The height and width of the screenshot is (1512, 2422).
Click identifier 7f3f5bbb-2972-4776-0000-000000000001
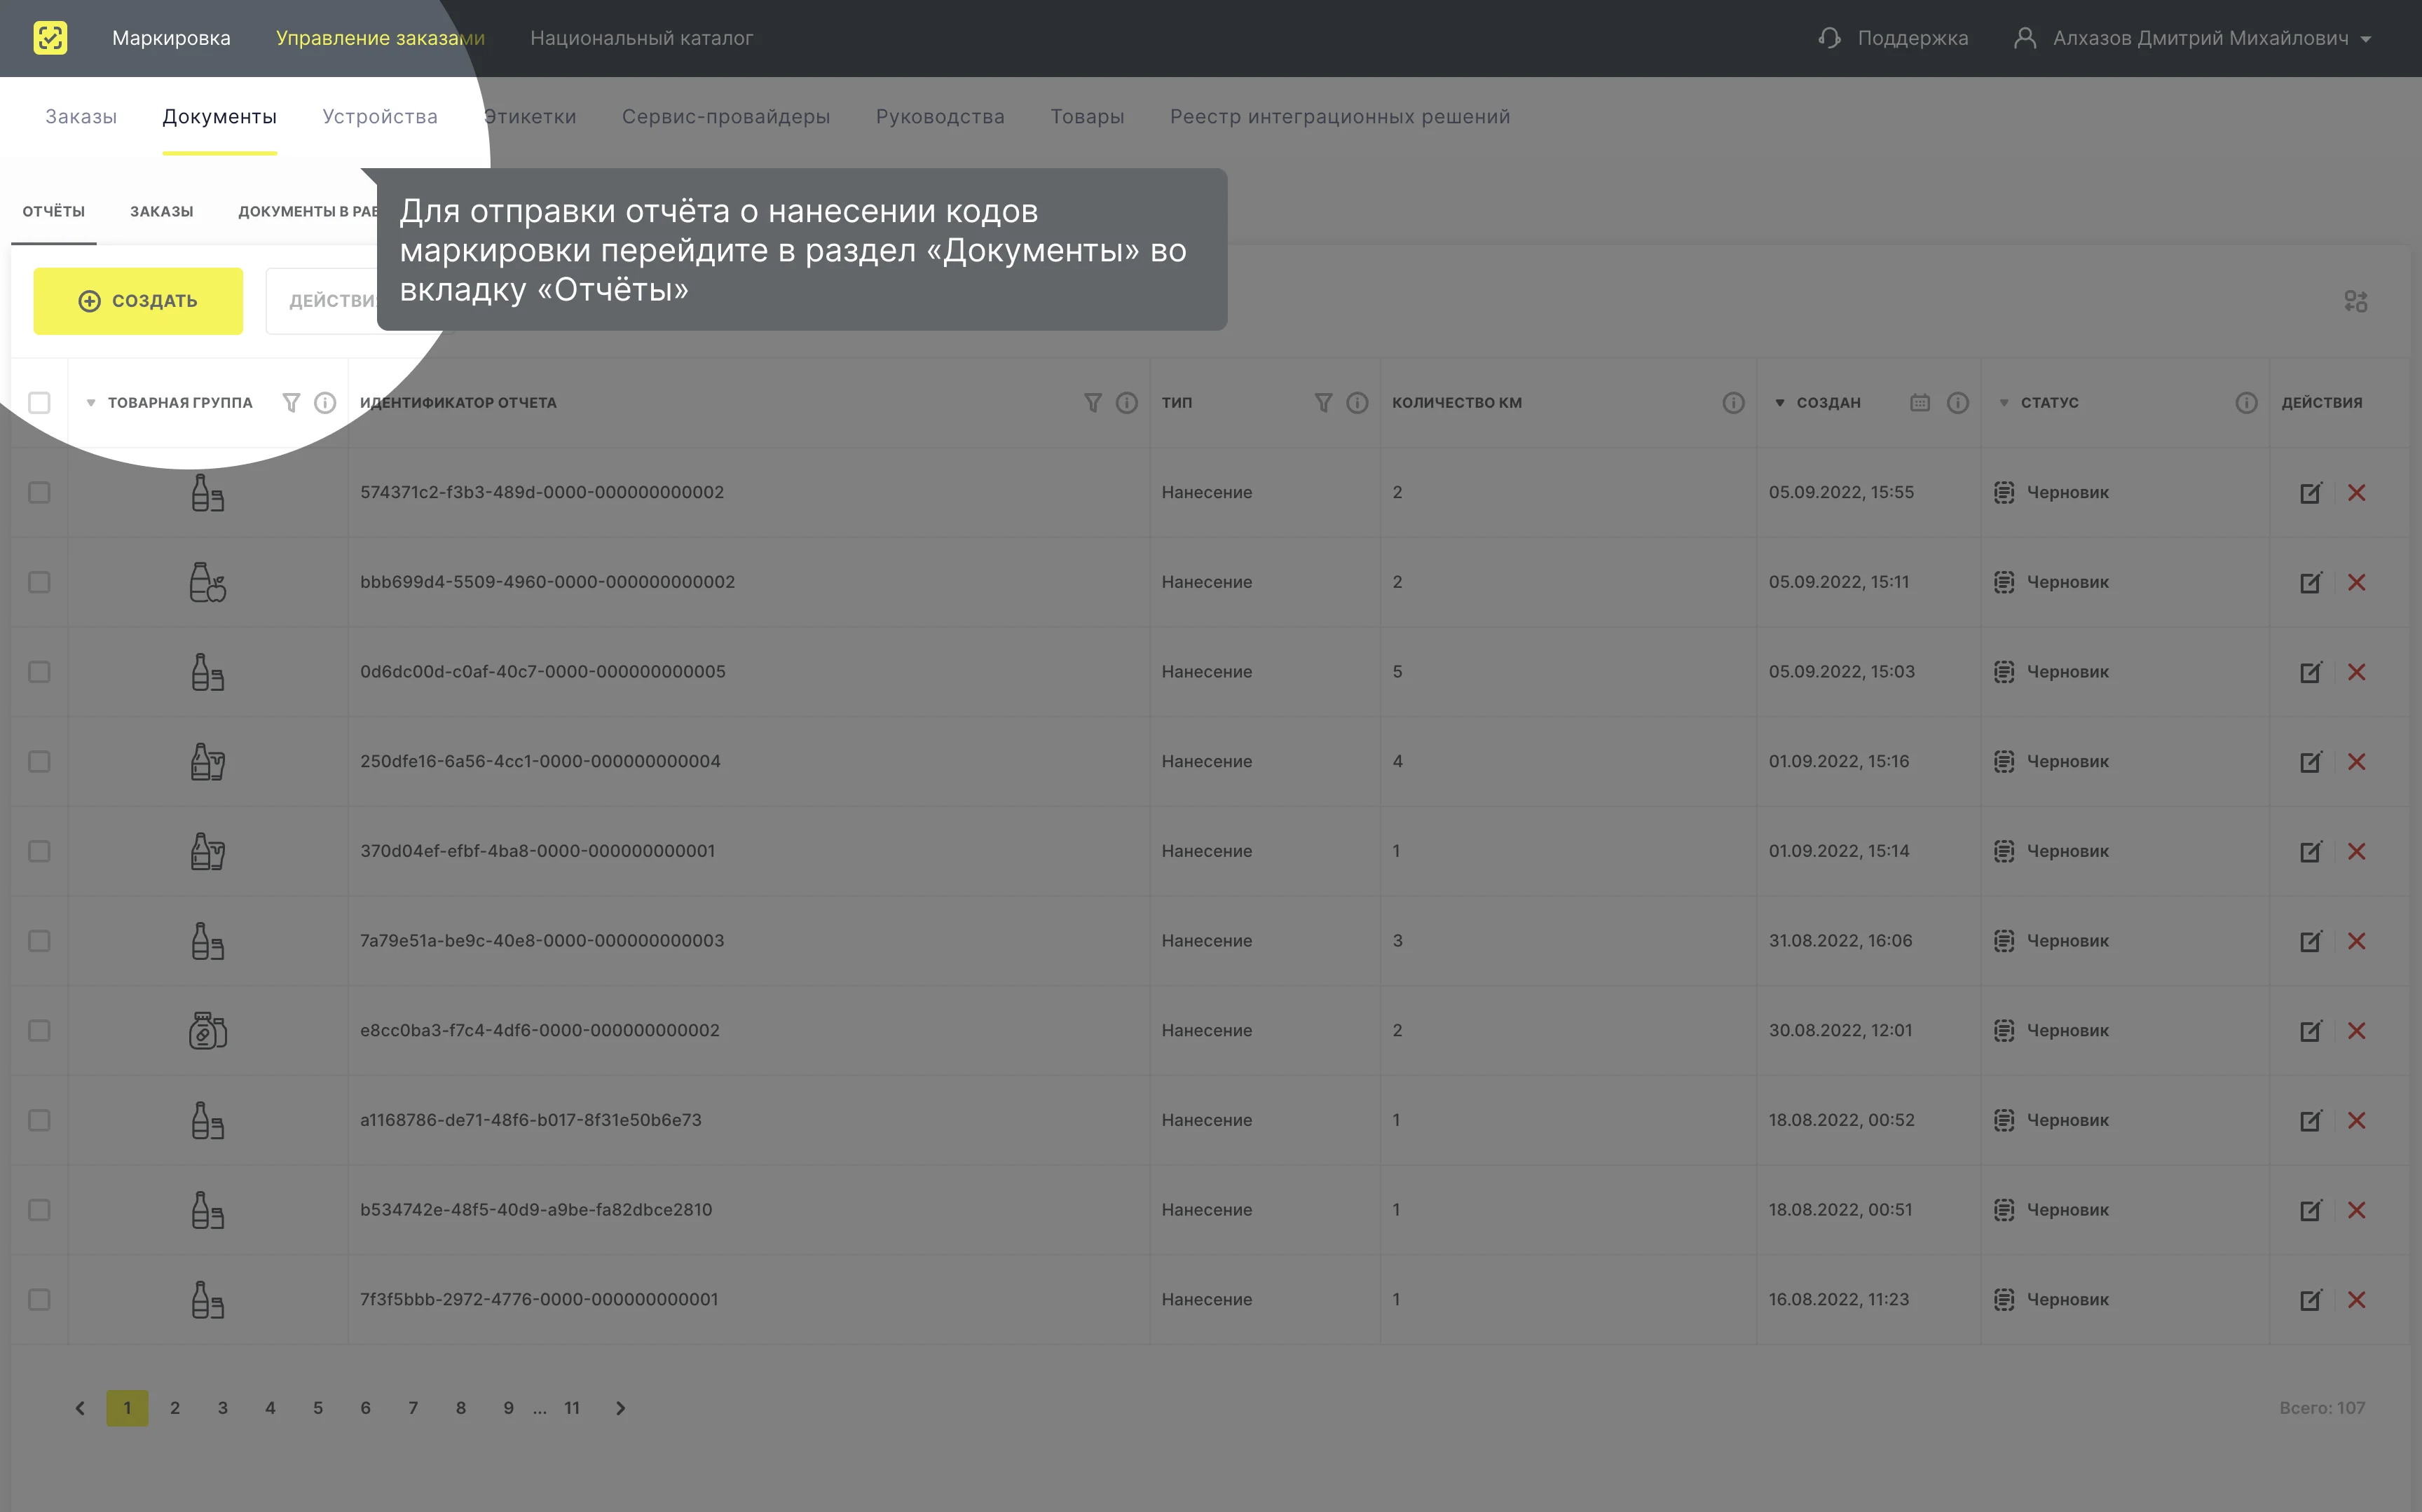click(x=539, y=1299)
